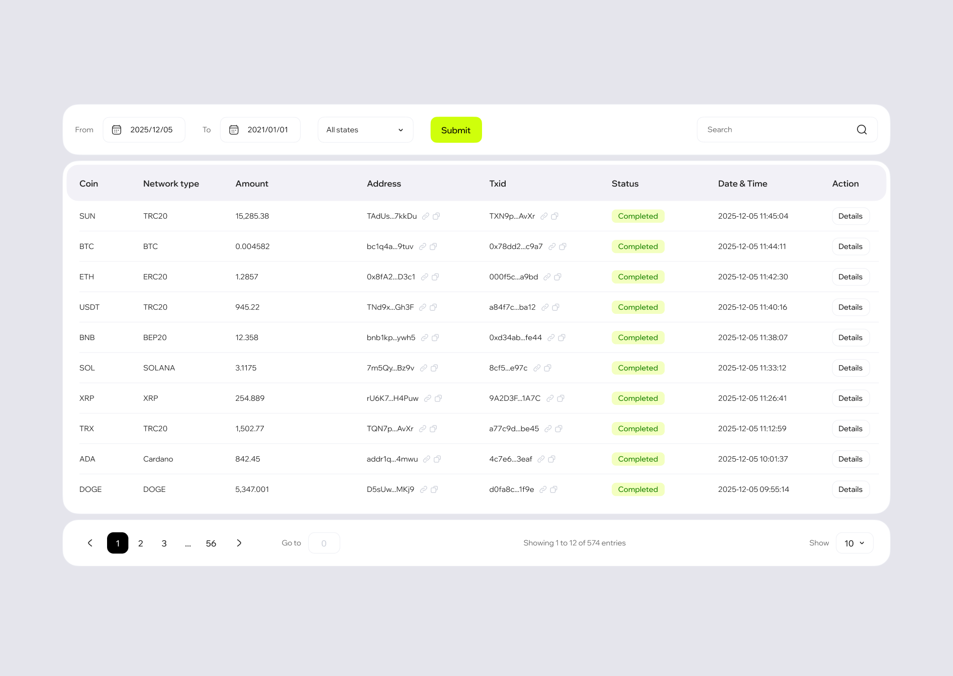
Task: Click the search magnifier icon
Action: coord(862,130)
